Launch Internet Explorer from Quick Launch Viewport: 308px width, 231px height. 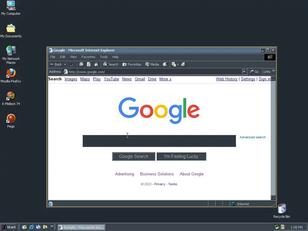31,227
